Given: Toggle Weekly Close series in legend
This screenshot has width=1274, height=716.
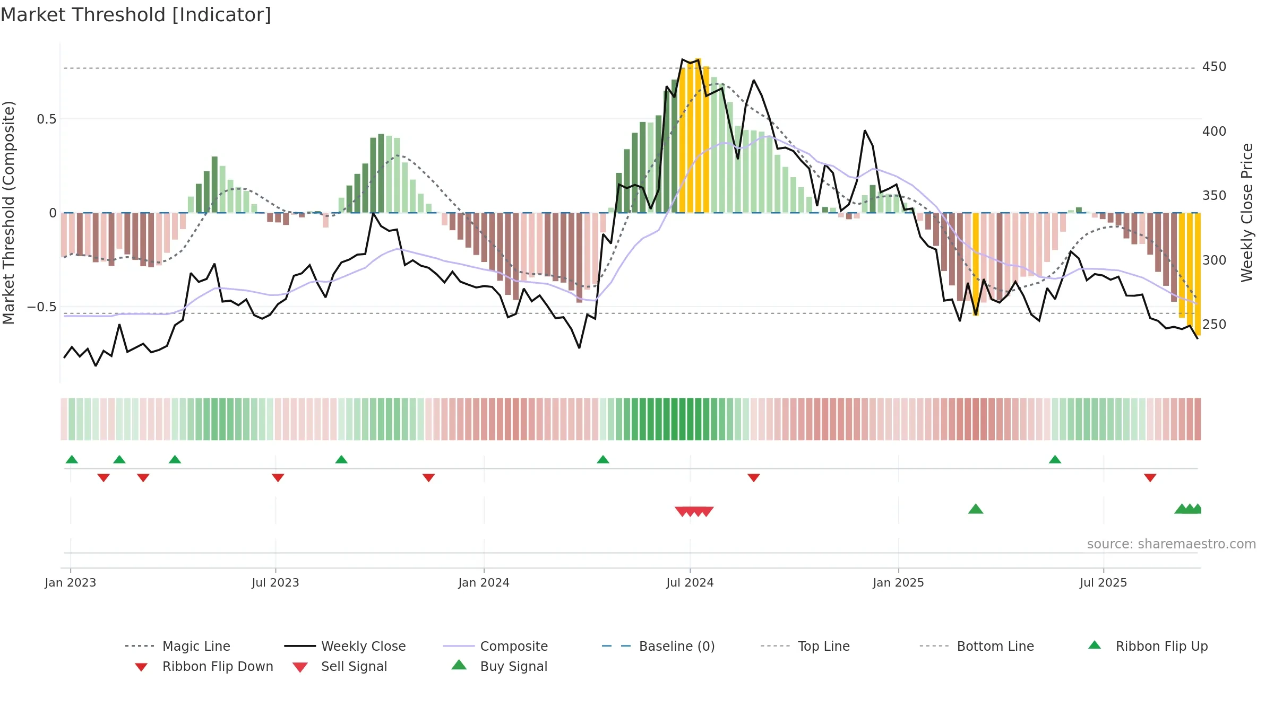Looking at the screenshot, I should click(x=345, y=646).
